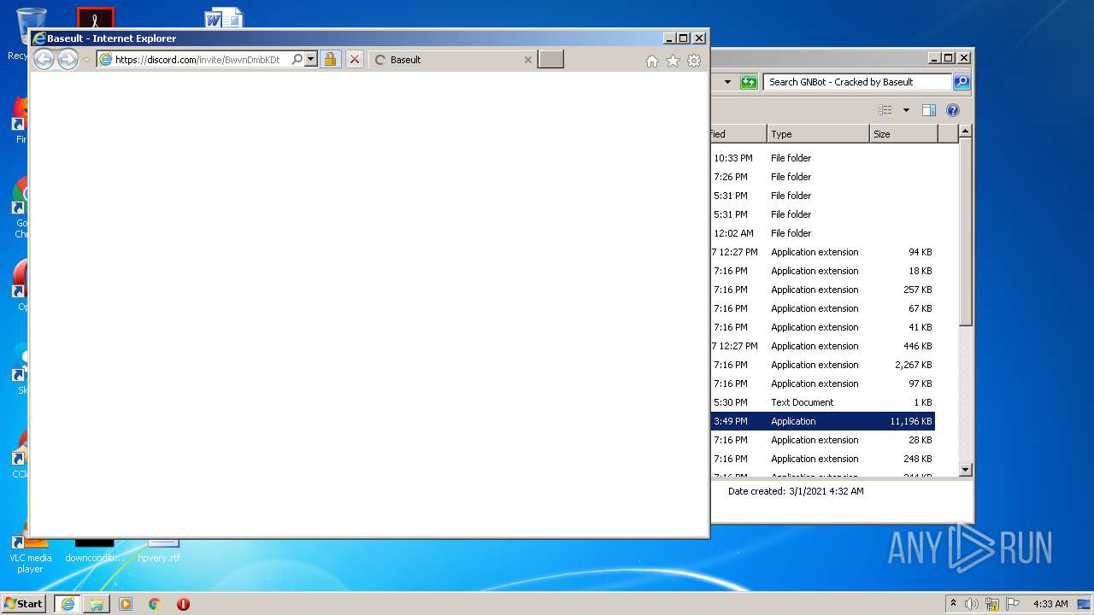1094x615 pixels.
Task: Open Windows Media Player from taskbar
Action: [x=126, y=603]
